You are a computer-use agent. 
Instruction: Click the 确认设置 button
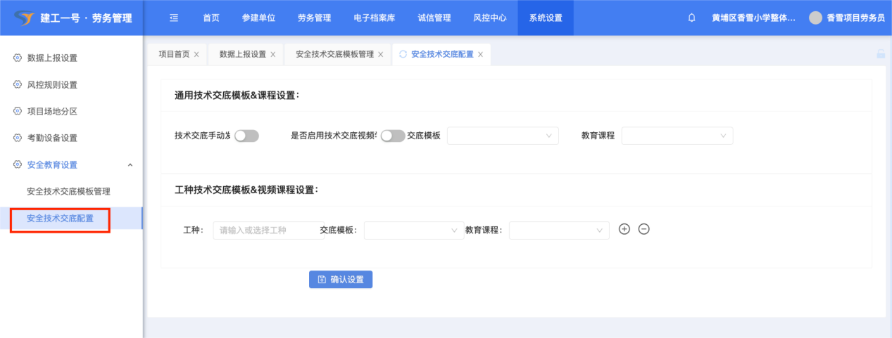click(341, 279)
